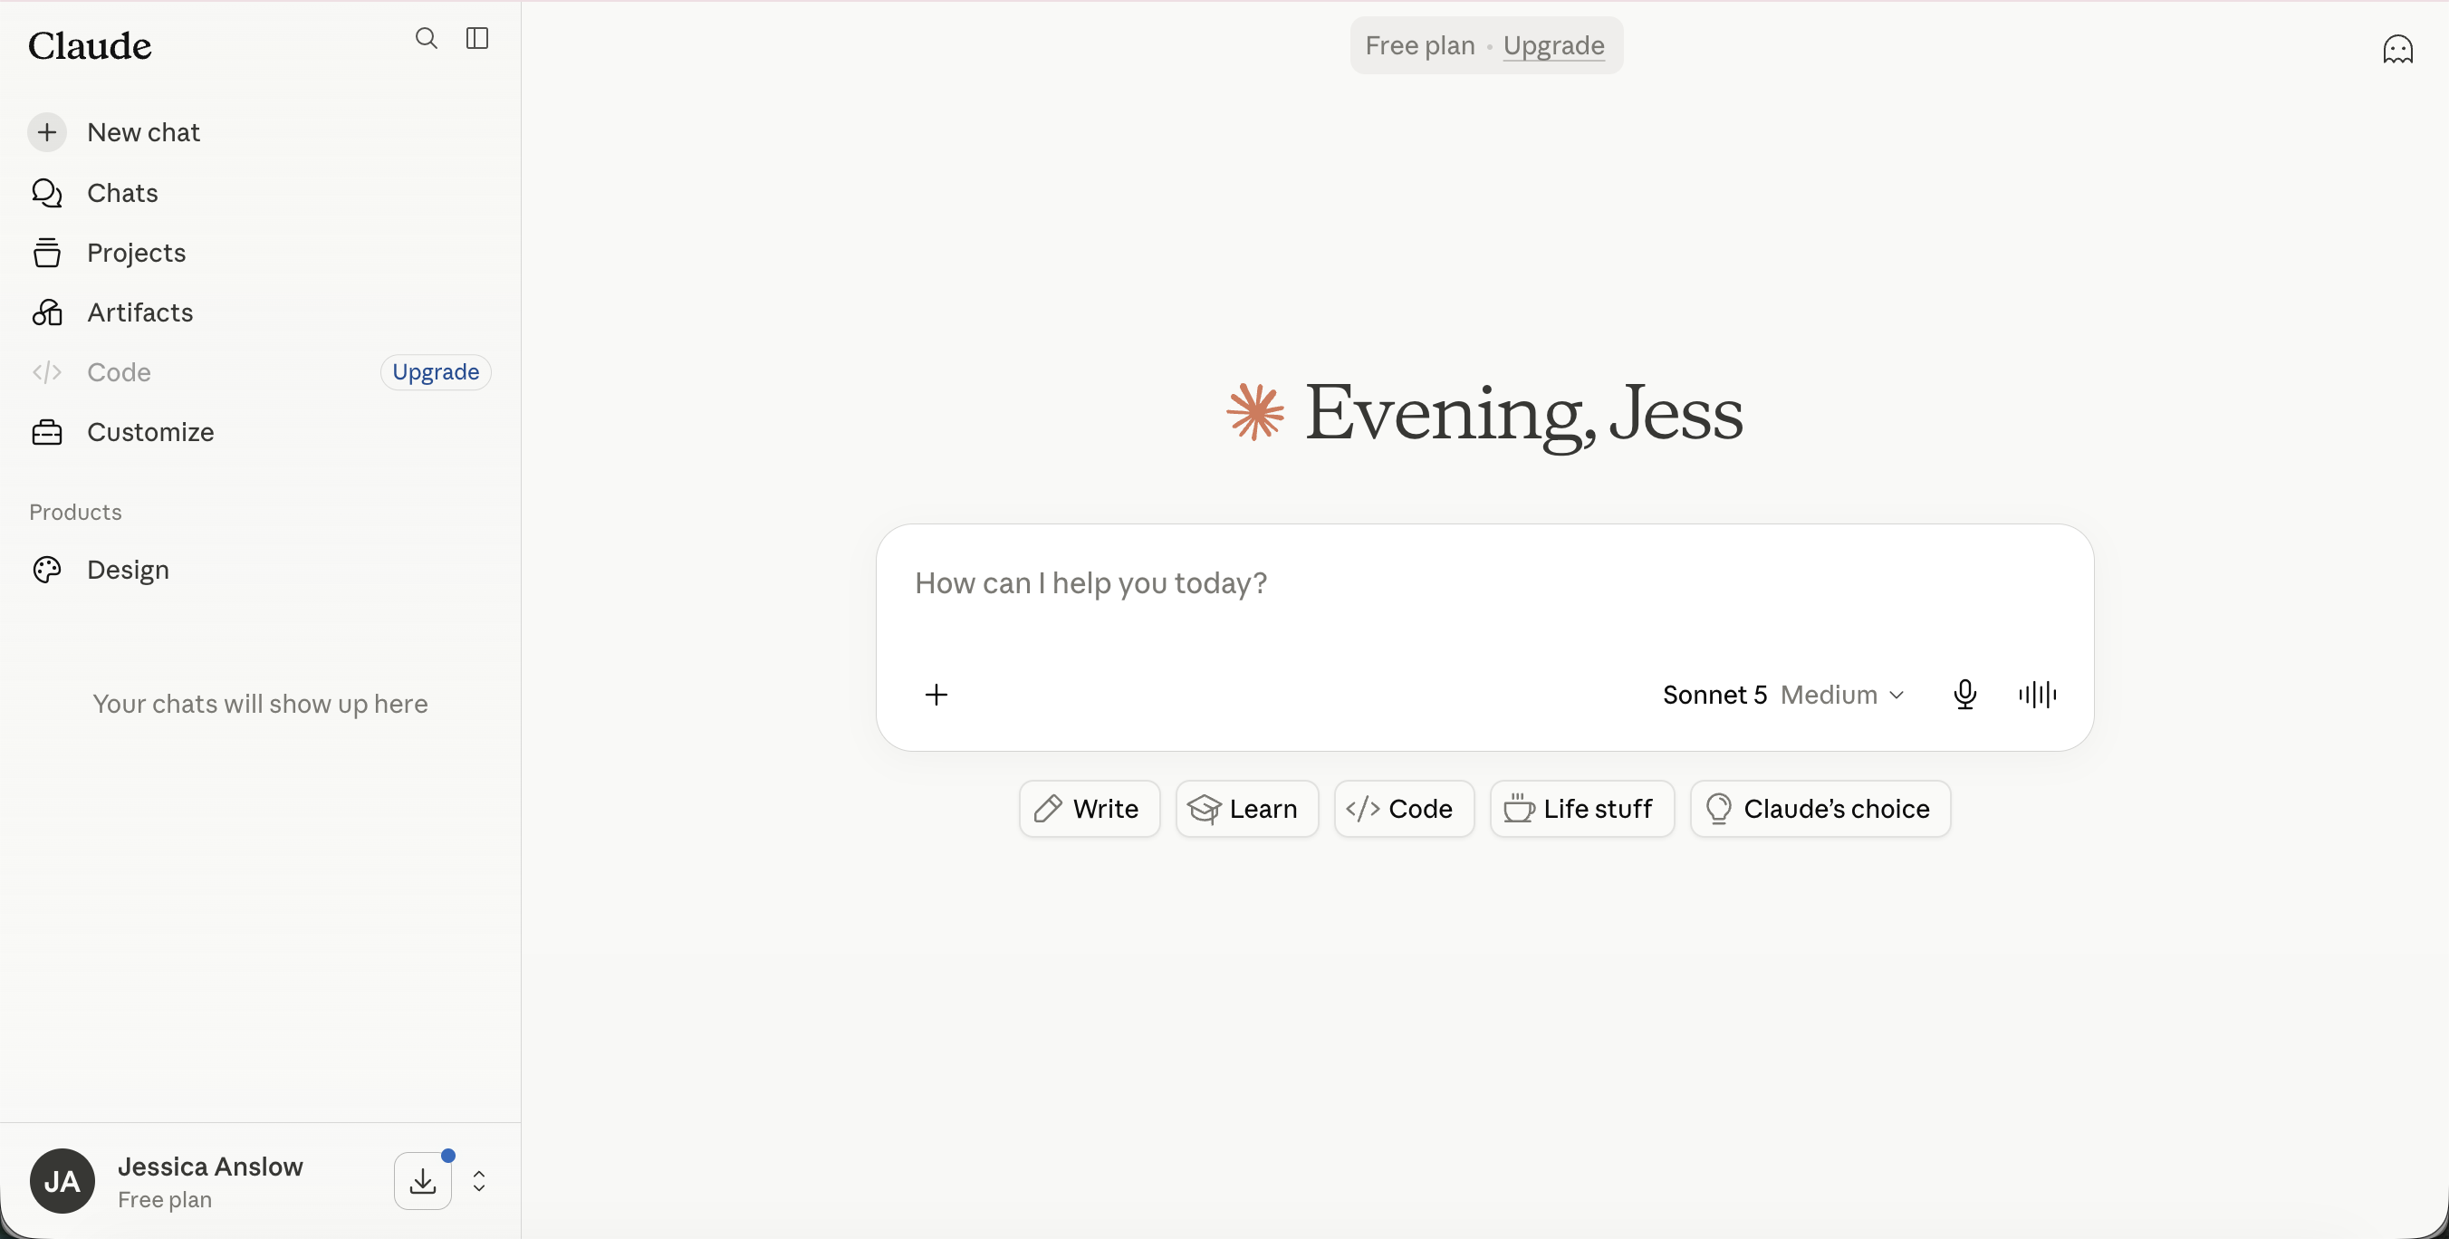Click the Claude wordmark logo

pos(90,45)
